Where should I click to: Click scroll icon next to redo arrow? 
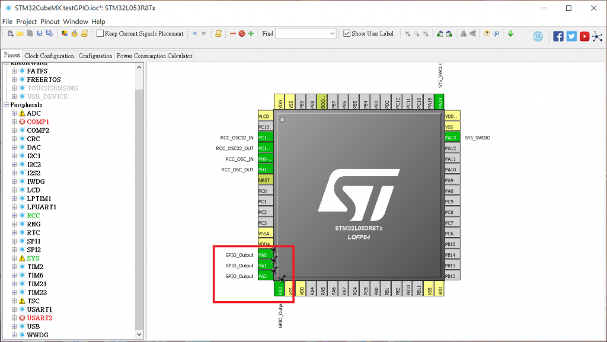point(218,34)
